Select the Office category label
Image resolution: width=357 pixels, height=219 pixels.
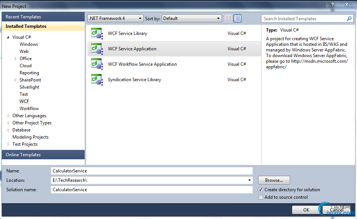click(x=26, y=59)
